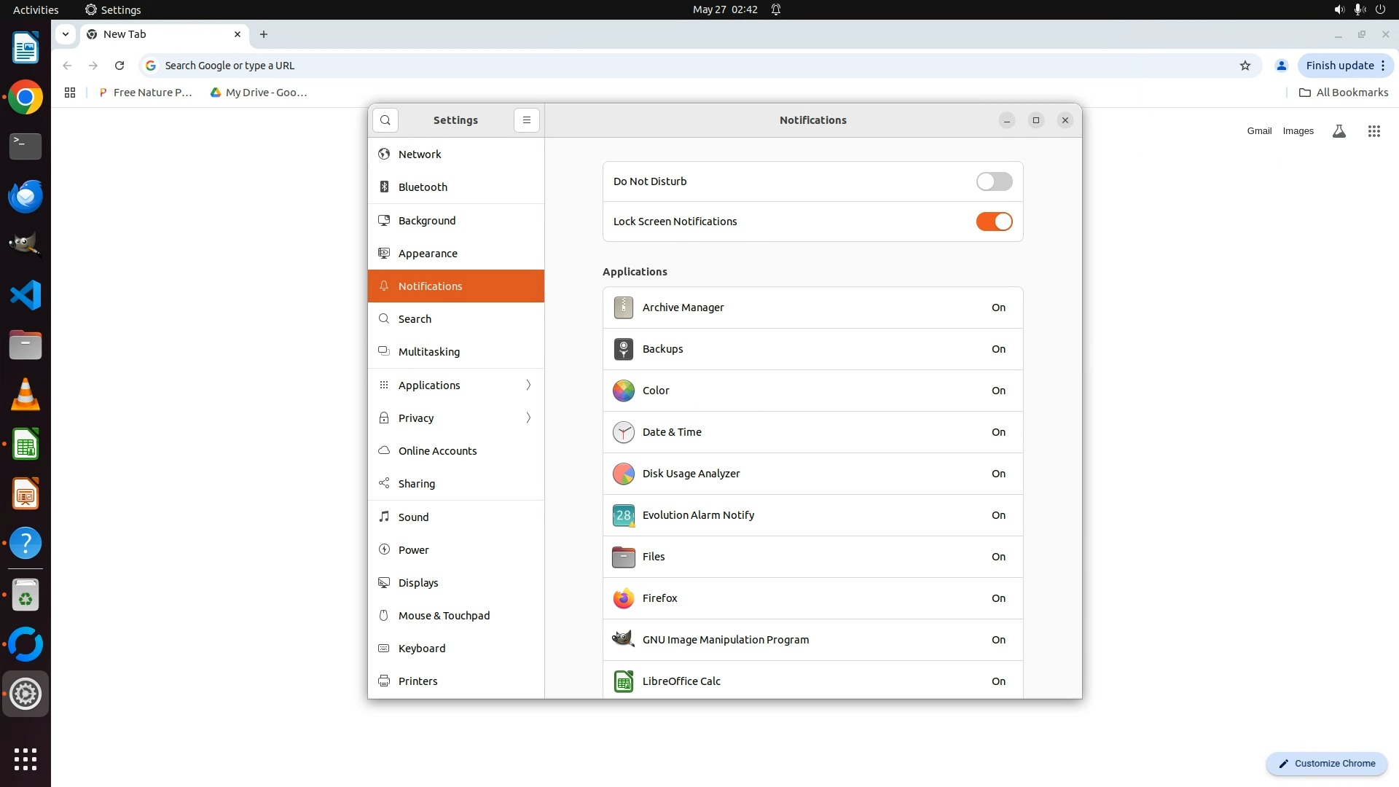Click the Gmail link
This screenshot has height=787, width=1399.
point(1258,131)
